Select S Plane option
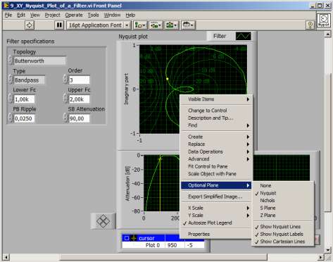 point(283,208)
